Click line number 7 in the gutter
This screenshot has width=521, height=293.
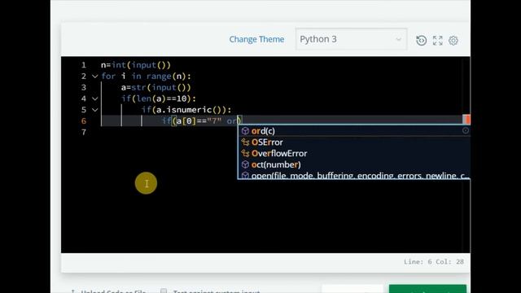pyautogui.click(x=84, y=132)
